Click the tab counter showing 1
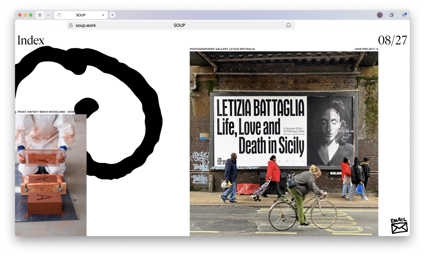 pos(40,15)
